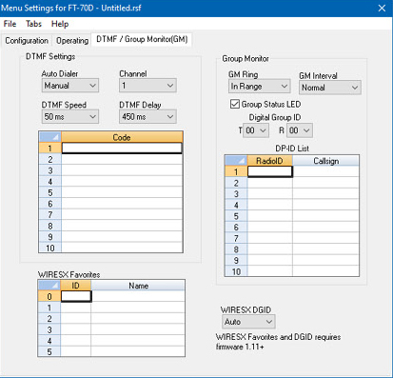Click WIRESX Favorites ID cell row 2

tap(76, 318)
